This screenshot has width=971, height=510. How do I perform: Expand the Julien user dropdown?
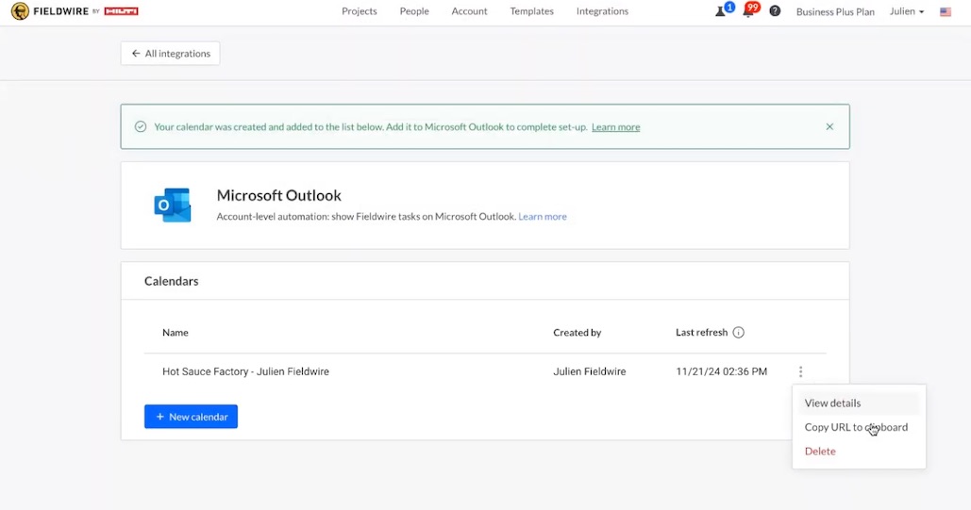[x=906, y=11]
